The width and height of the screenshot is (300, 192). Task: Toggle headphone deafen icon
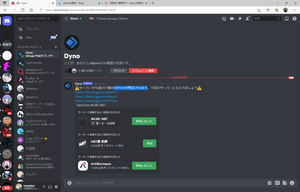(50, 187)
